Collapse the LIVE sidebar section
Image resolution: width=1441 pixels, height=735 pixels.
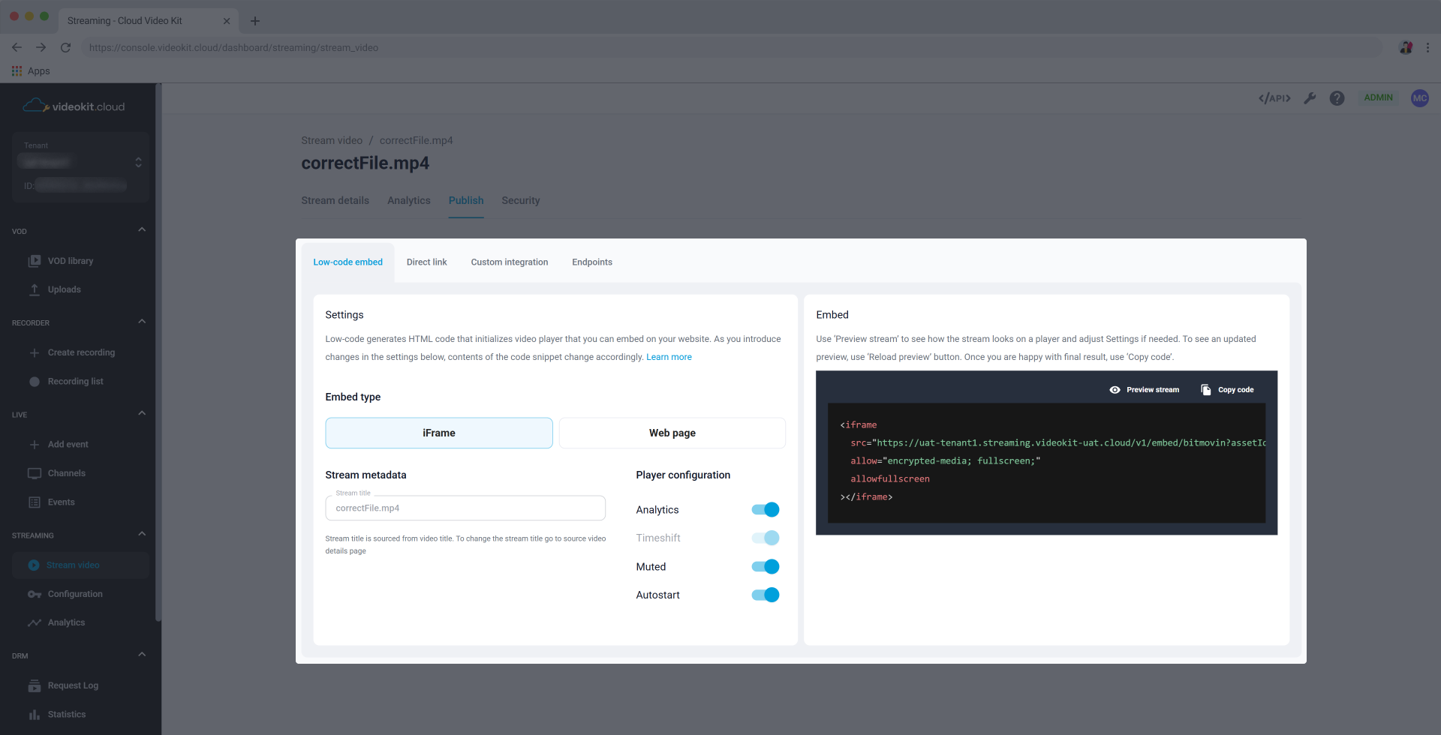coord(142,413)
